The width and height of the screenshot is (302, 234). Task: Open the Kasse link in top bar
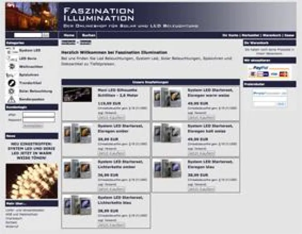(289, 35)
